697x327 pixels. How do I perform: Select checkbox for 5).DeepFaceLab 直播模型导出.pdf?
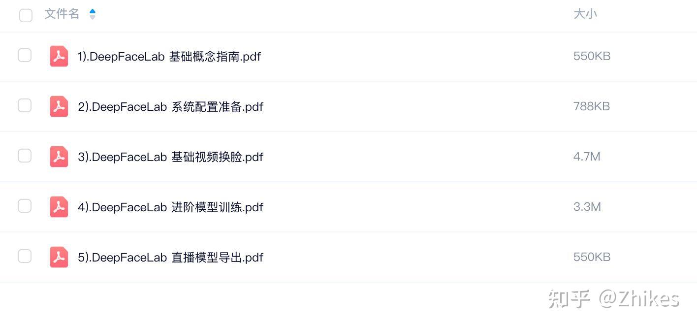click(25, 256)
